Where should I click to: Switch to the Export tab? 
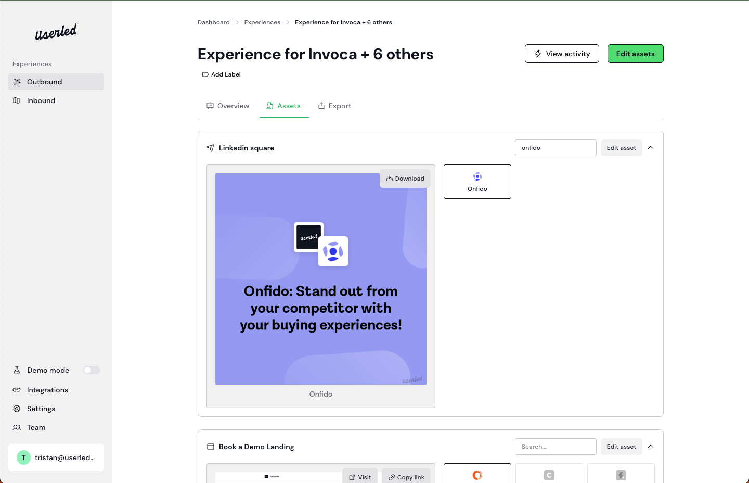[x=334, y=106]
